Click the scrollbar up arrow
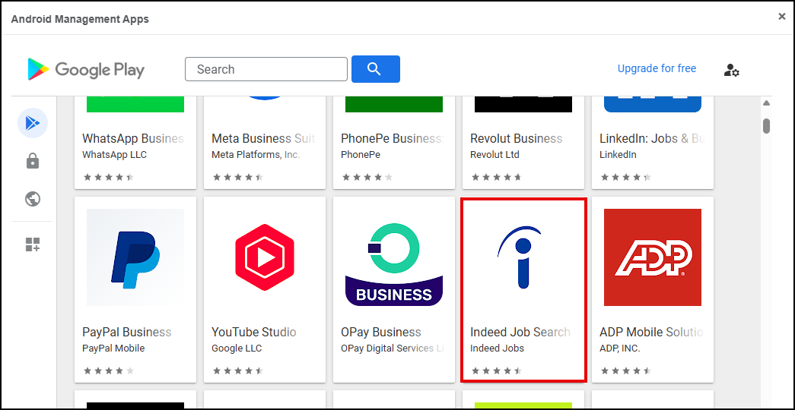This screenshot has height=410, width=795. pyautogui.click(x=767, y=103)
